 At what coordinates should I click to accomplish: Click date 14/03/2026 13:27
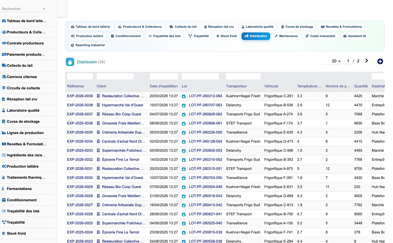pyautogui.click(x=164, y=160)
